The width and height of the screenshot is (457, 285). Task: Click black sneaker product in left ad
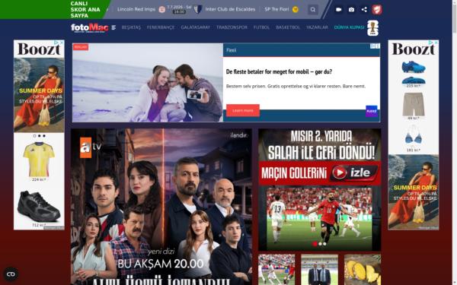[39, 207]
